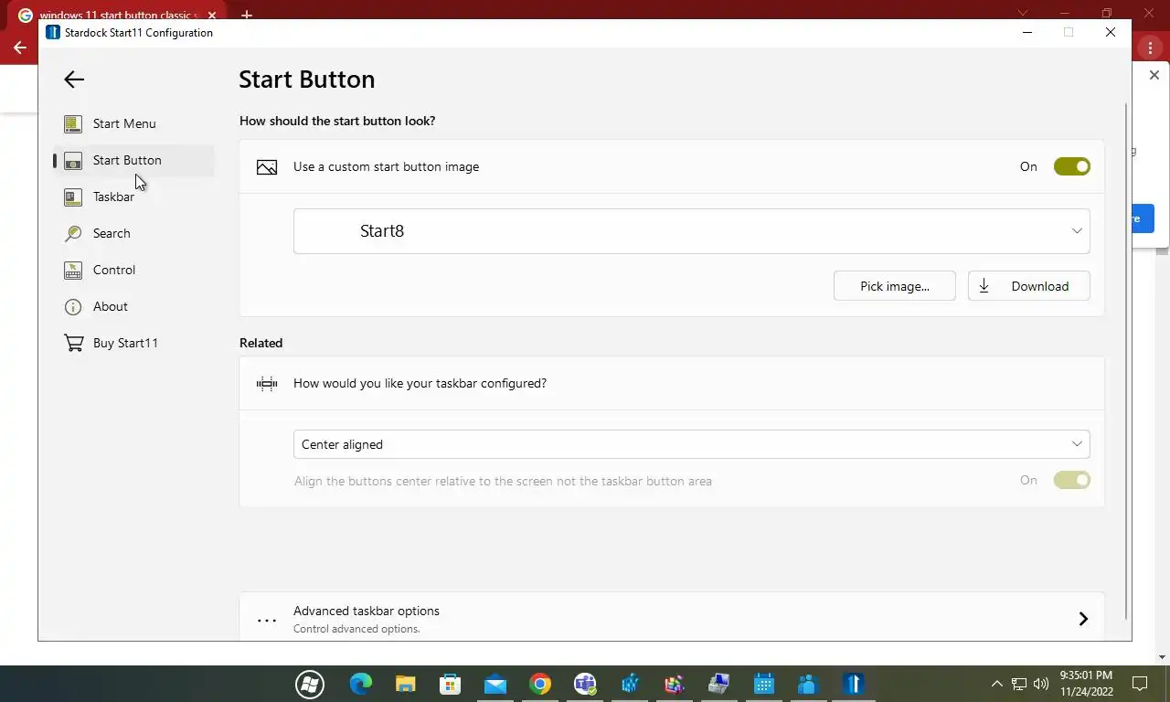
Task: Go back using the left arrow
Action: pos(74,80)
